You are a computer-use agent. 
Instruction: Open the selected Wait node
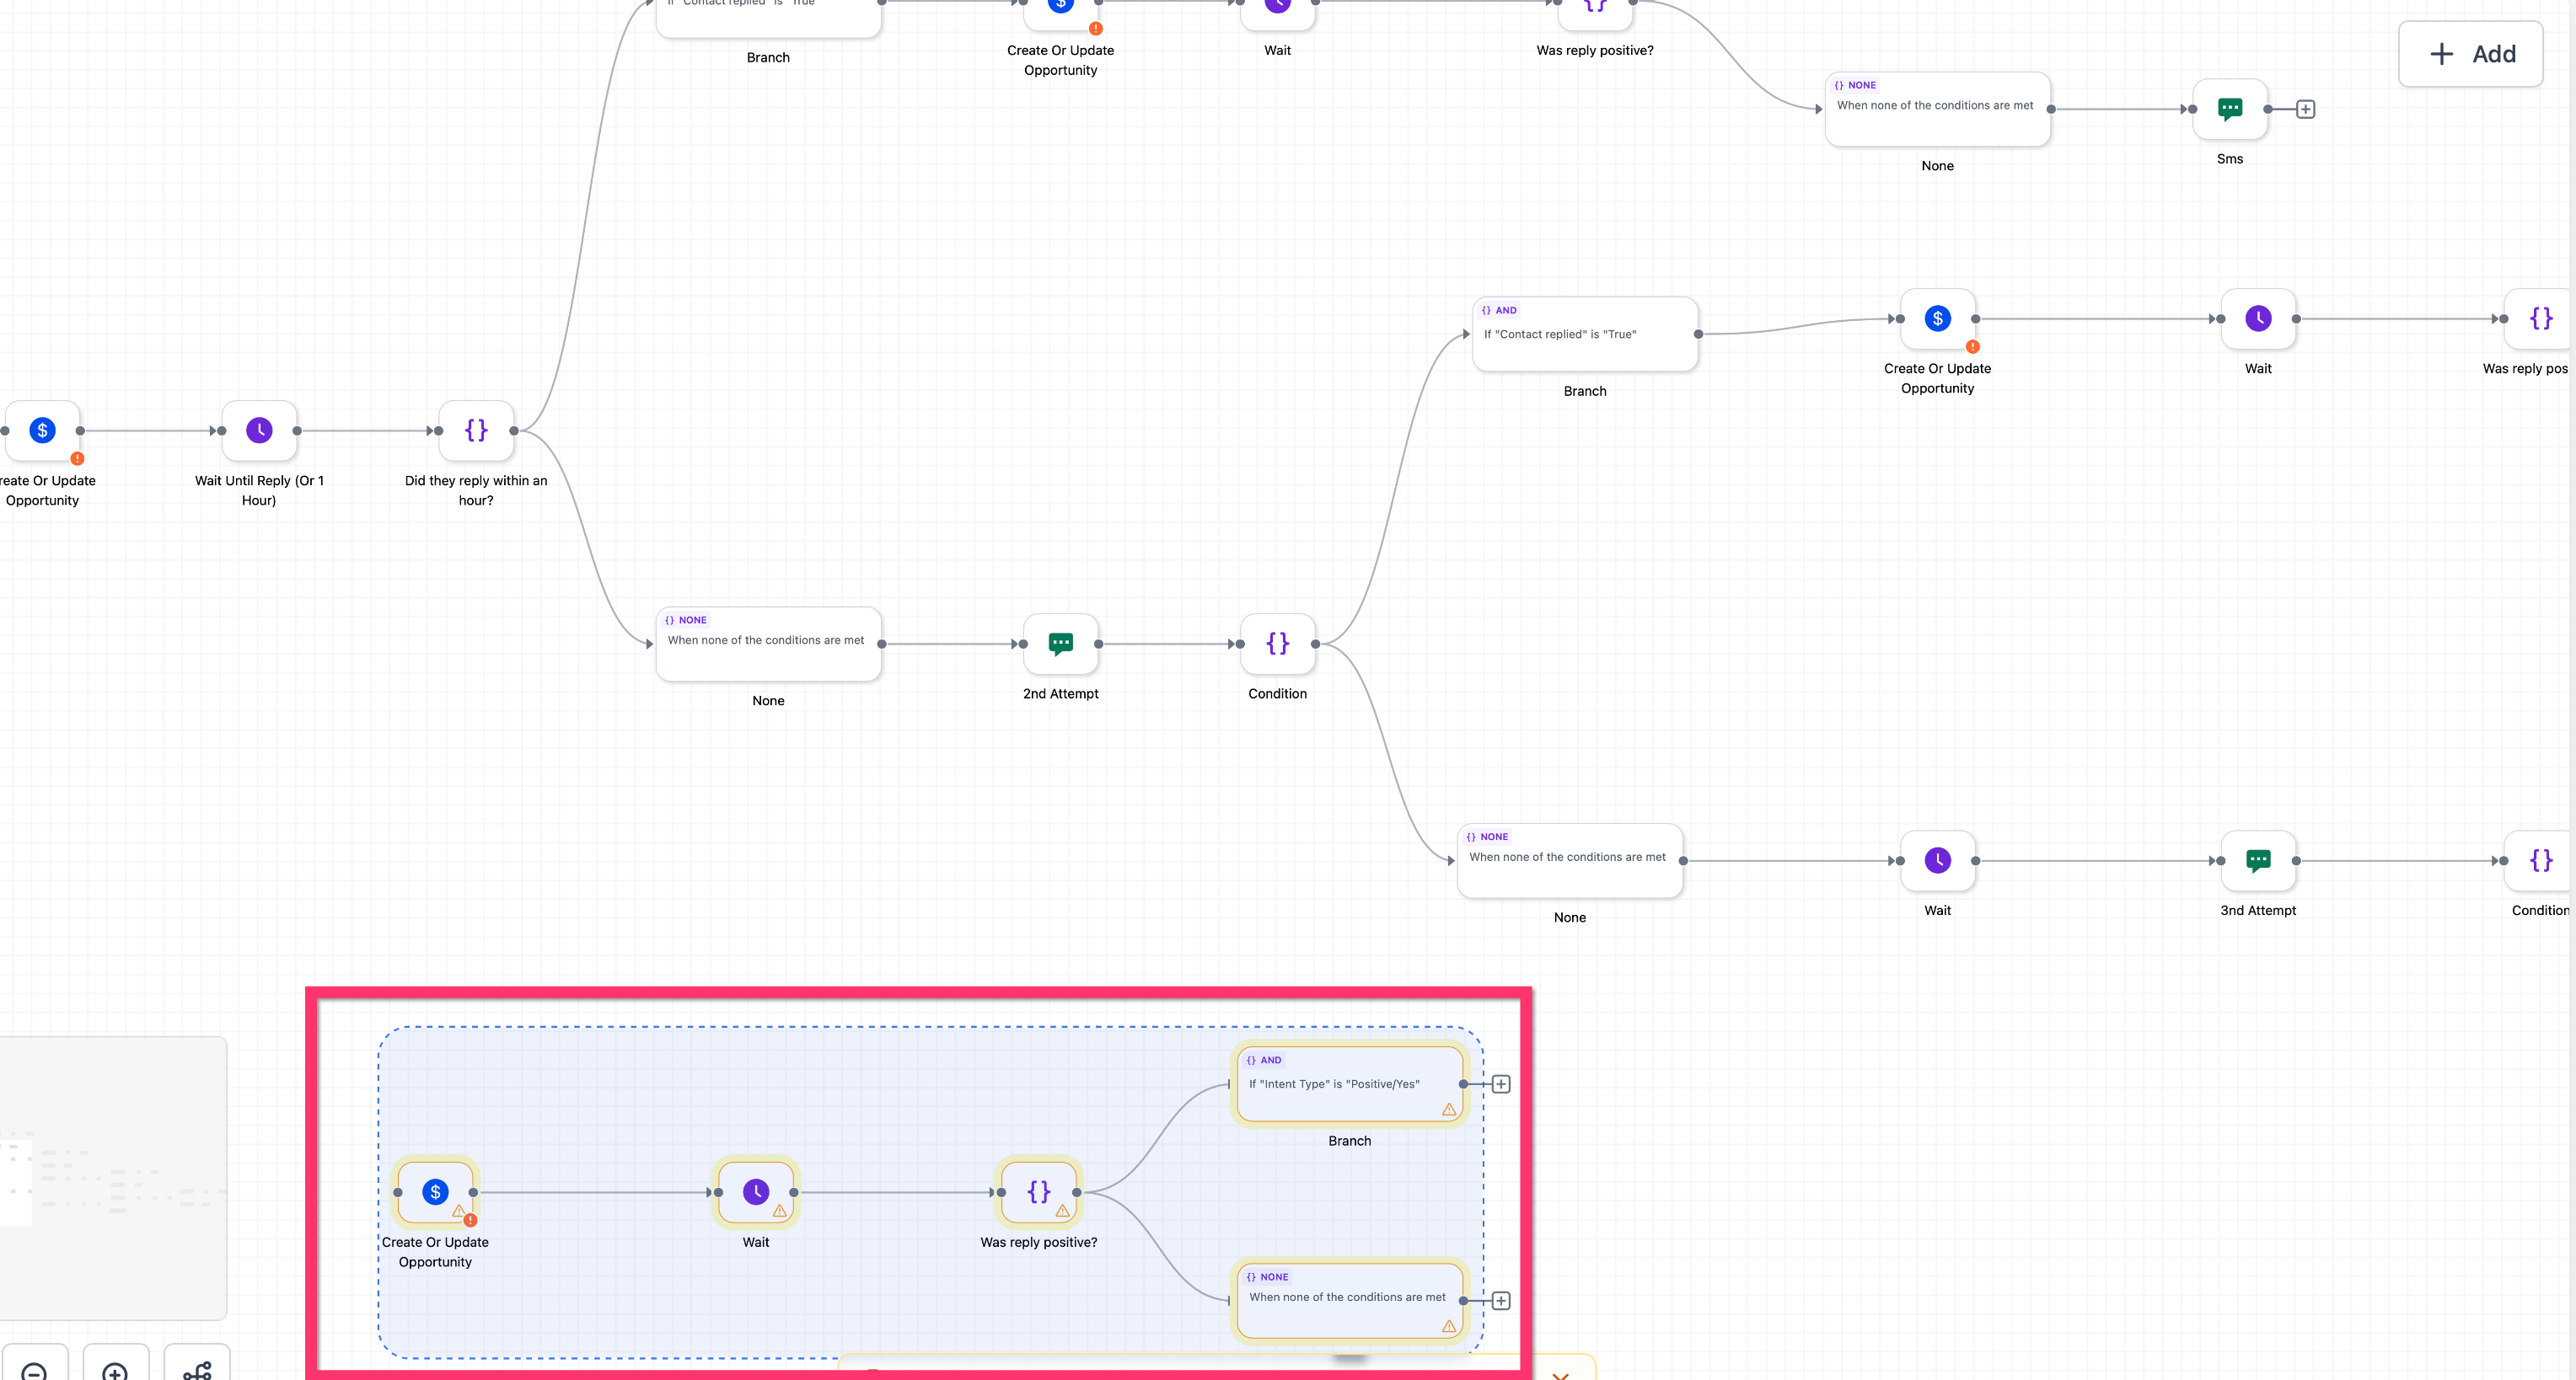click(x=756, y=1192)
